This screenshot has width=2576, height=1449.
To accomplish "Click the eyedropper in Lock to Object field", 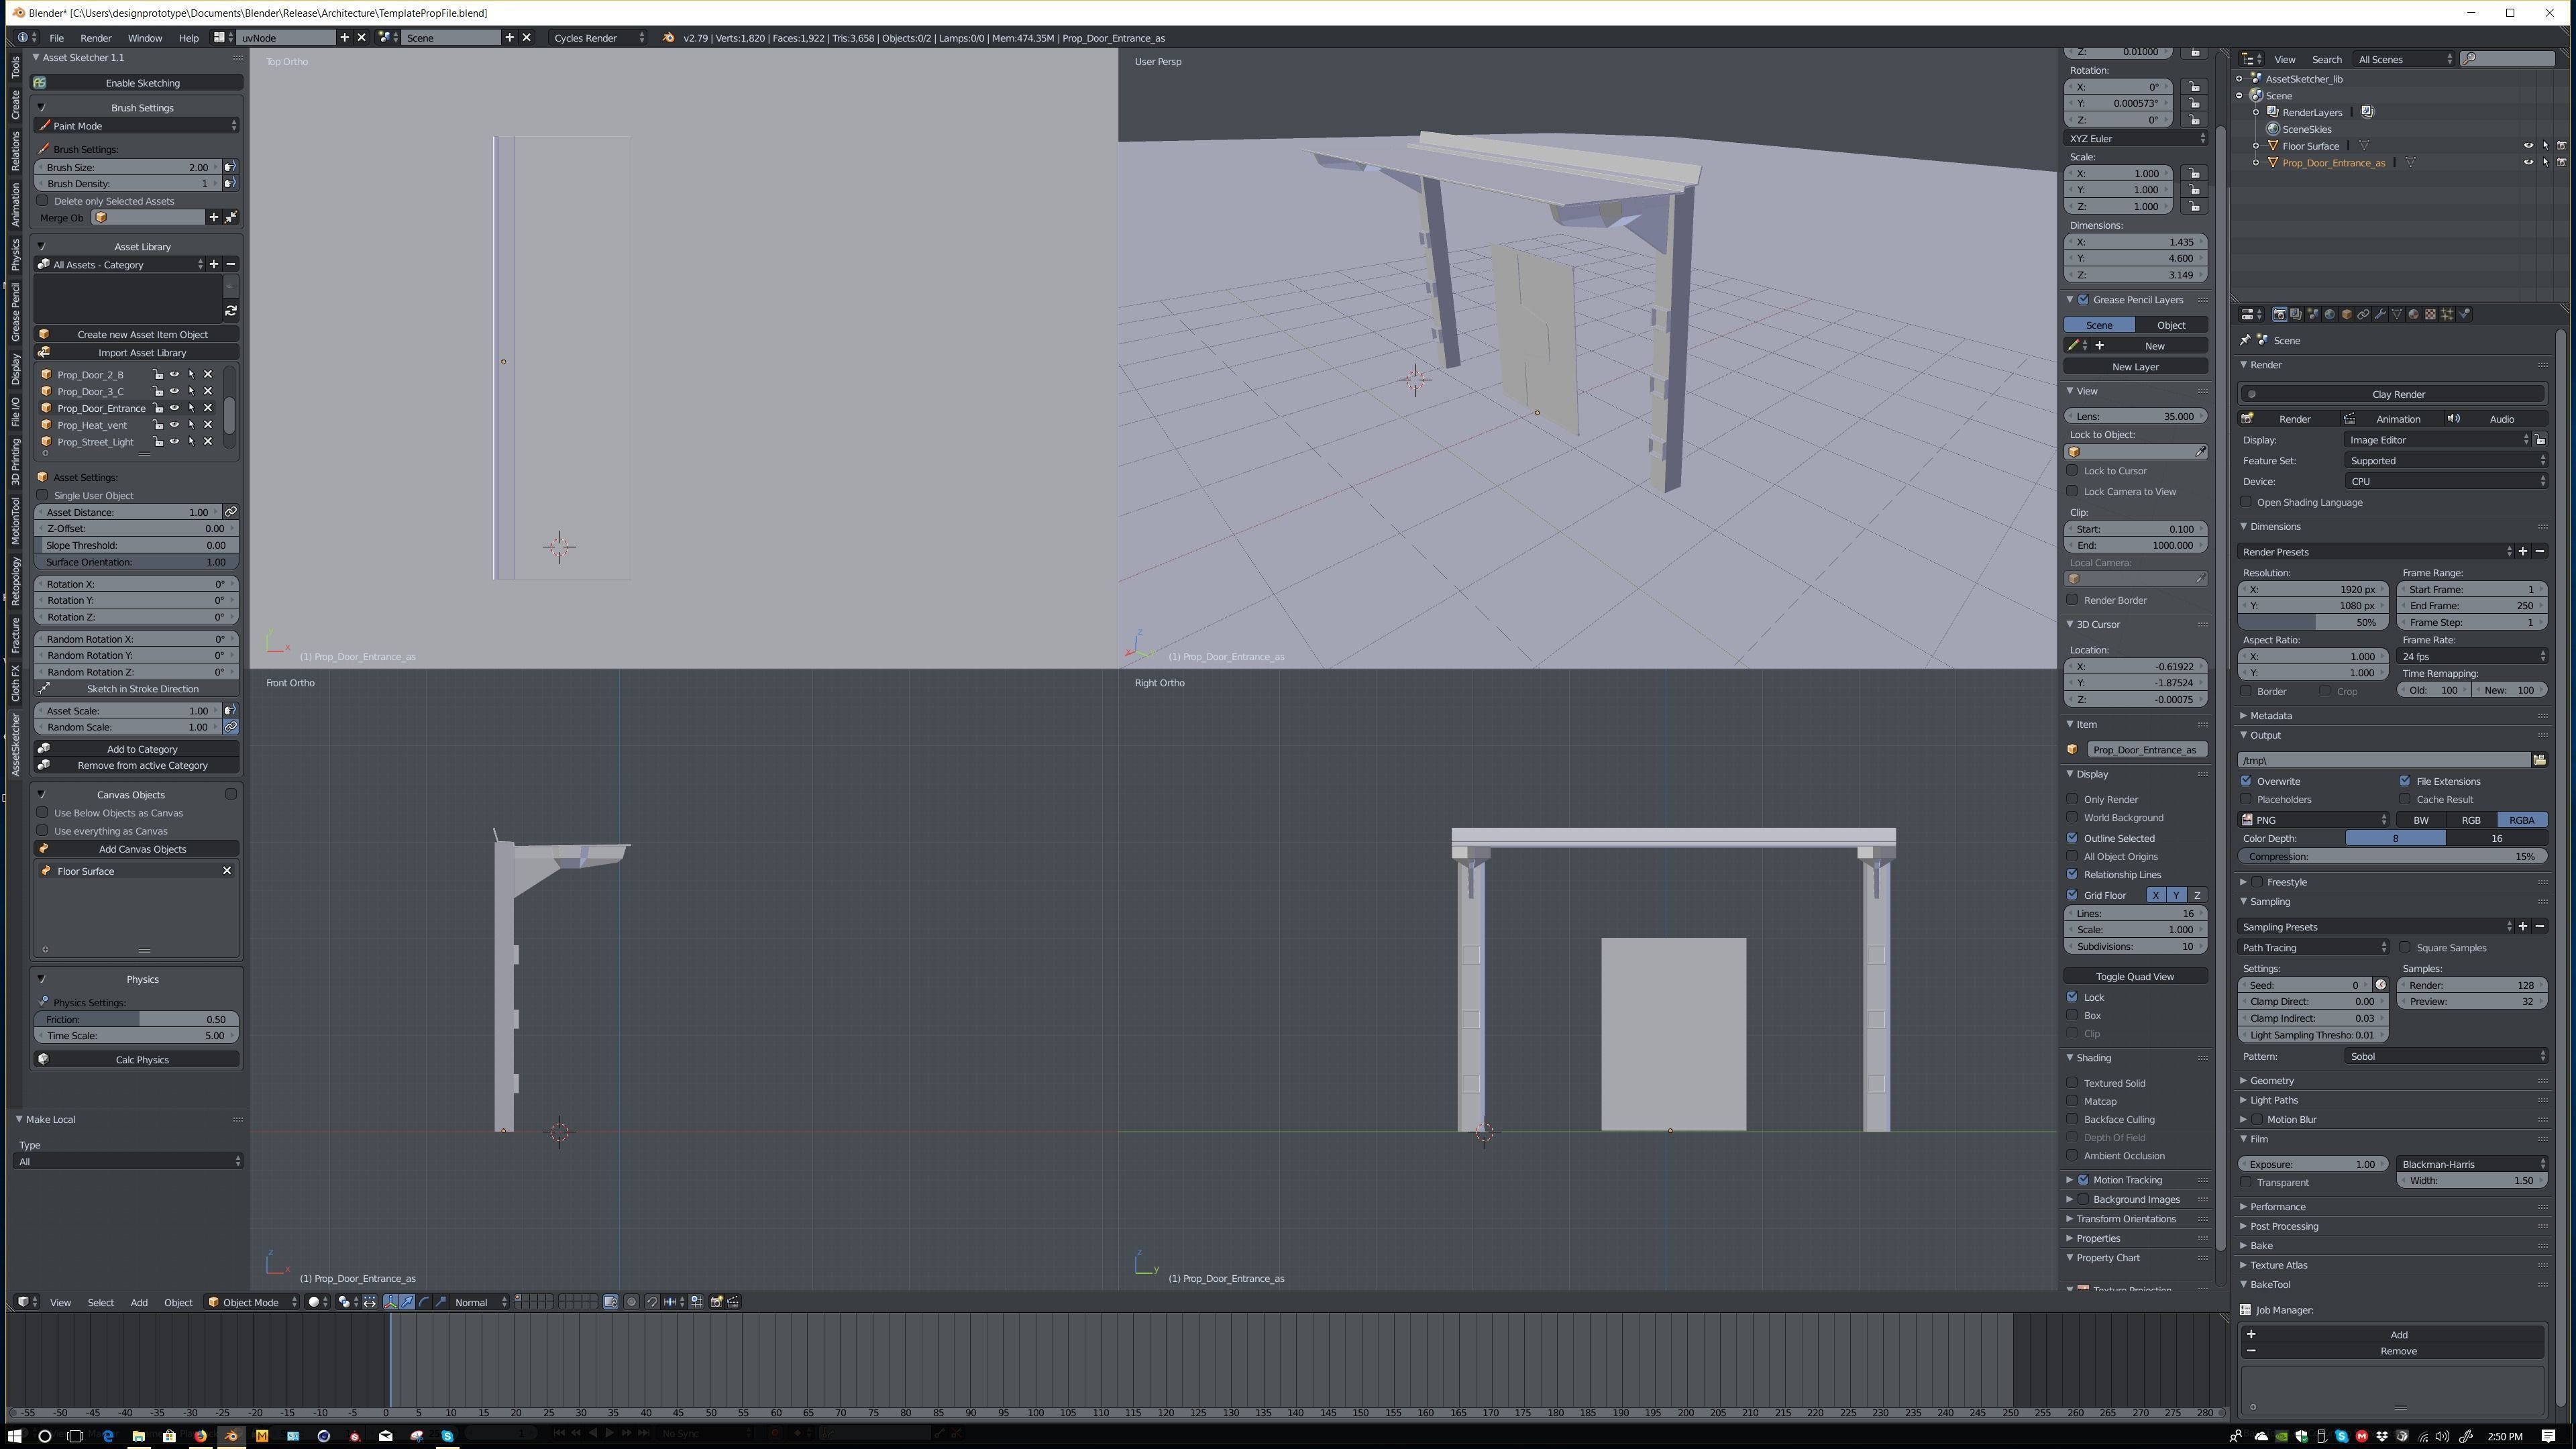I will 2200,452.
